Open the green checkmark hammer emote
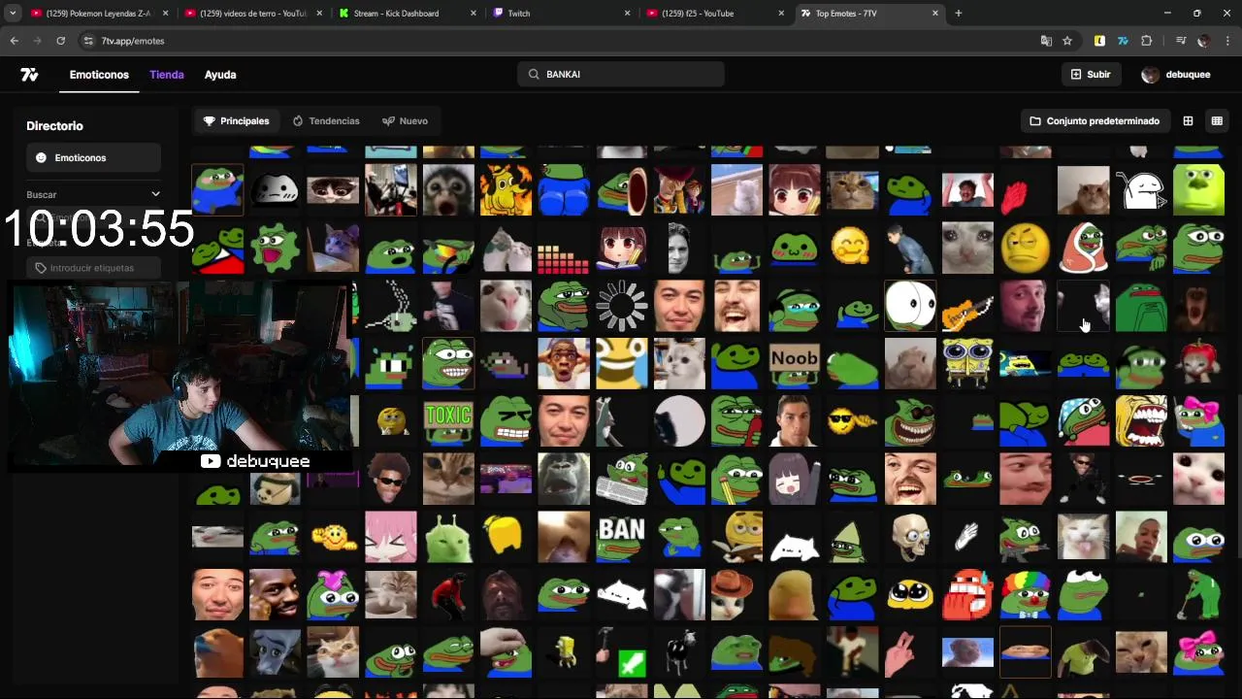Image resolution: width=1242 pixels, height=699 pixels. coord(622,652)
